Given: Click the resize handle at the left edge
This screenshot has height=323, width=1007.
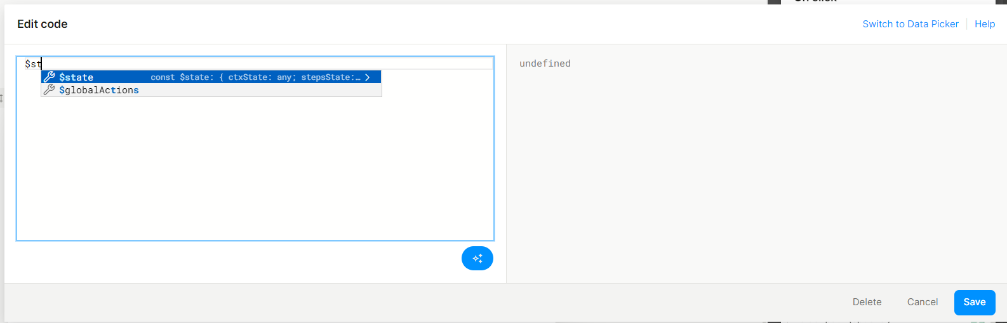Looking at the screenshot, I should [x=2, y=98].
